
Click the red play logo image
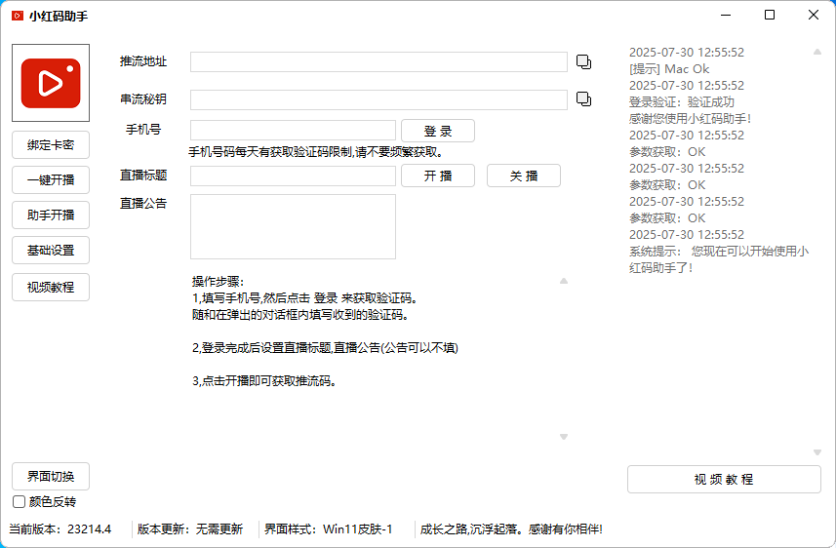(51, 83)
